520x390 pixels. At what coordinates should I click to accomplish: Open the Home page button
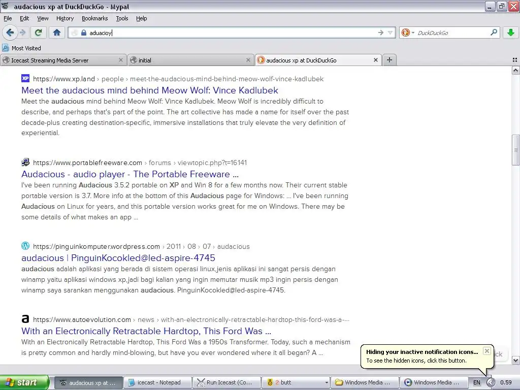pos(57,32)
